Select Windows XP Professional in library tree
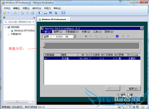Screen dimensions: 149x109 [x=24, y=31]
